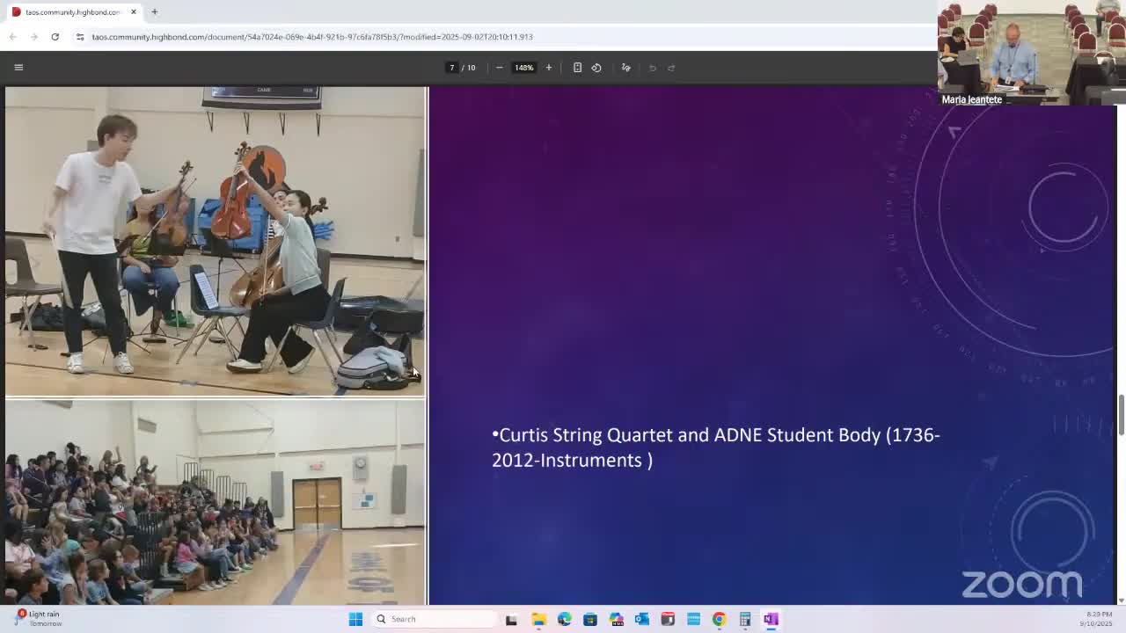Select the taos.community.highbond tab
Screen dimensions: 1126x633
click(70, 12)
